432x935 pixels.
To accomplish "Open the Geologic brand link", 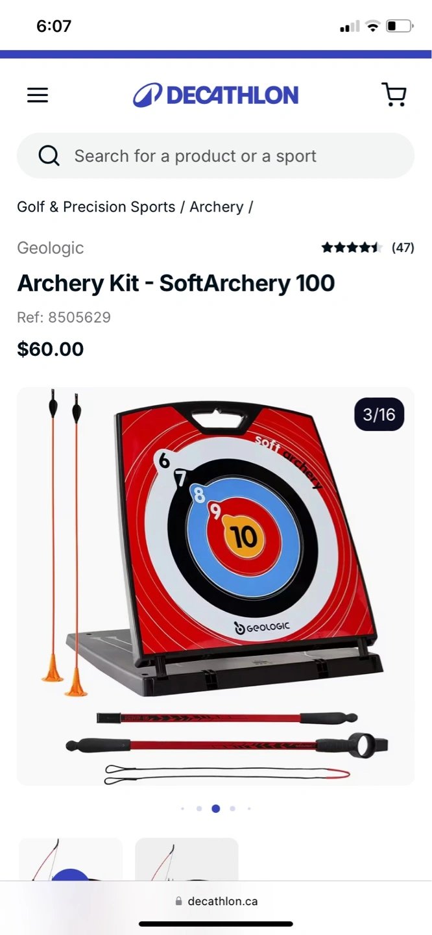I will click(51, 248).
